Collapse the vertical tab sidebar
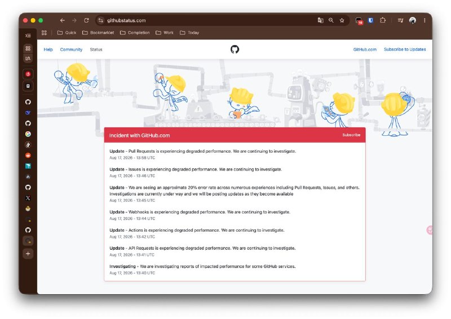451x319 pixels. coord(28,36)
